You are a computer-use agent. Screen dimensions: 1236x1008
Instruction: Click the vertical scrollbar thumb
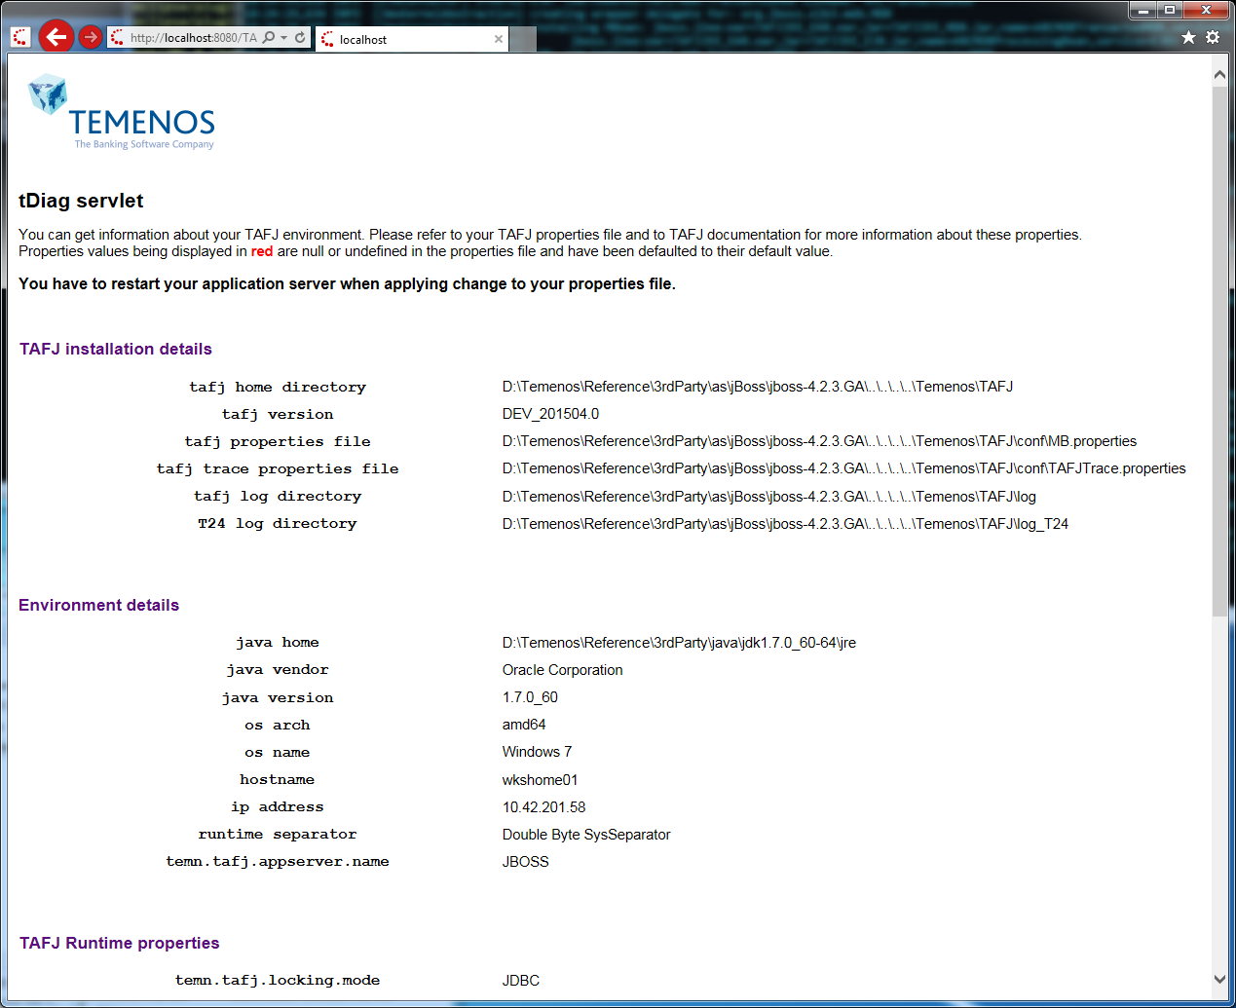click(1219, 351)
